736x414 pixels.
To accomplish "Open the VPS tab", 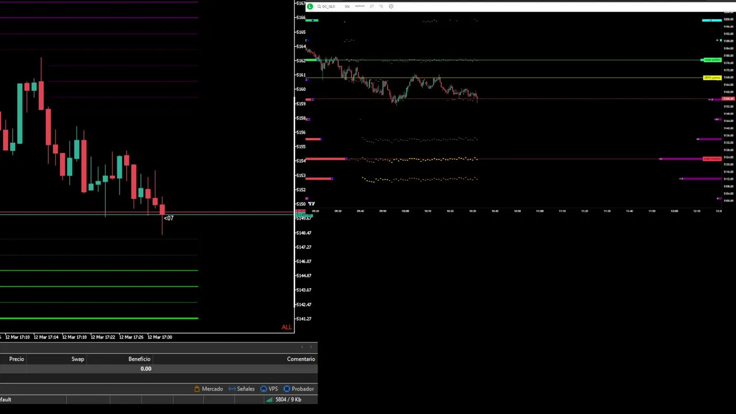I will (269, 389).
